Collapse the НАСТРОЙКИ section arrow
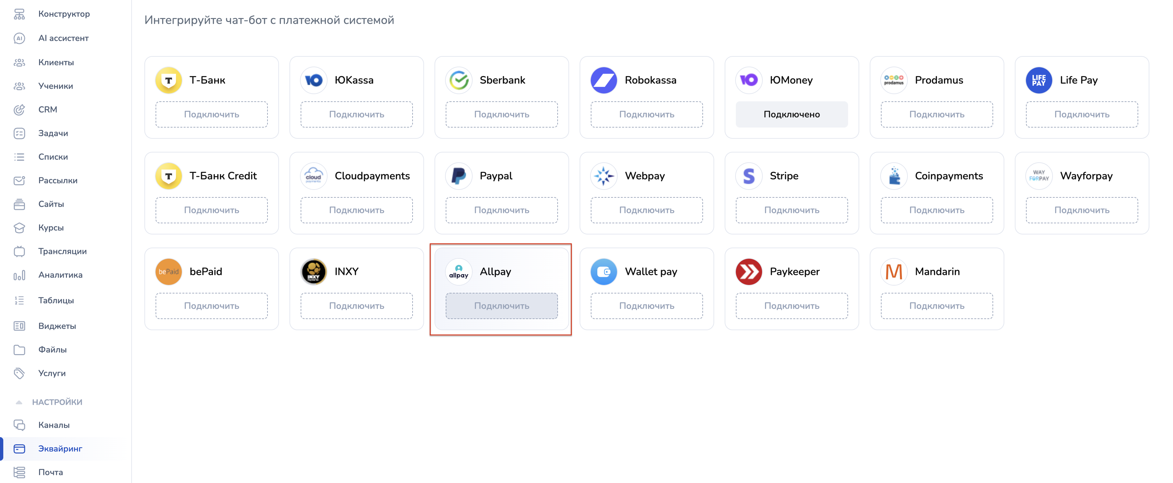Viewport: 1173px width, 483px height. pyautogui.click(x=19, y=402)
